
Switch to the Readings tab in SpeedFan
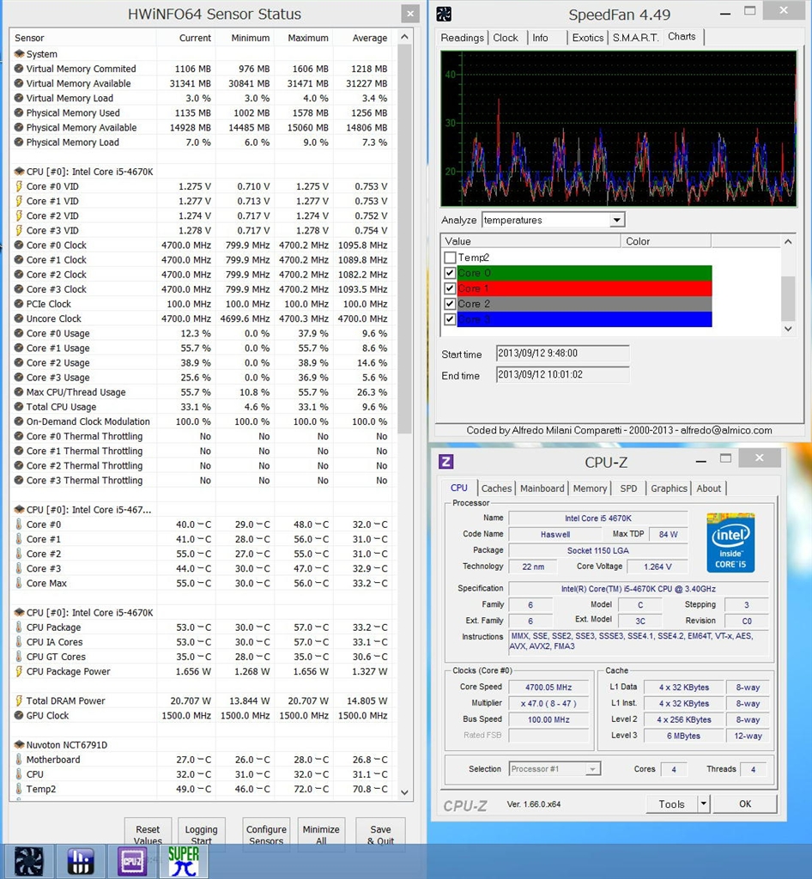coord(463,38)
